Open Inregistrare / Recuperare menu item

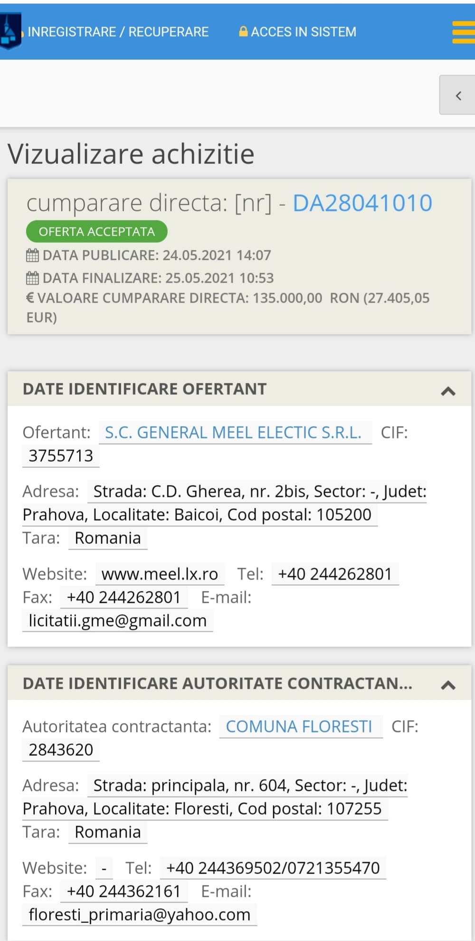(x=118, y=32)
